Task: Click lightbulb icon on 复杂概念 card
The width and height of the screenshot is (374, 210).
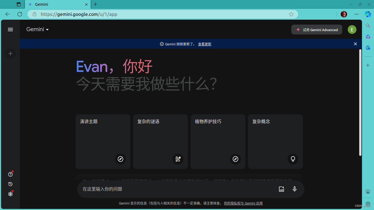Action: click(293, 159)
